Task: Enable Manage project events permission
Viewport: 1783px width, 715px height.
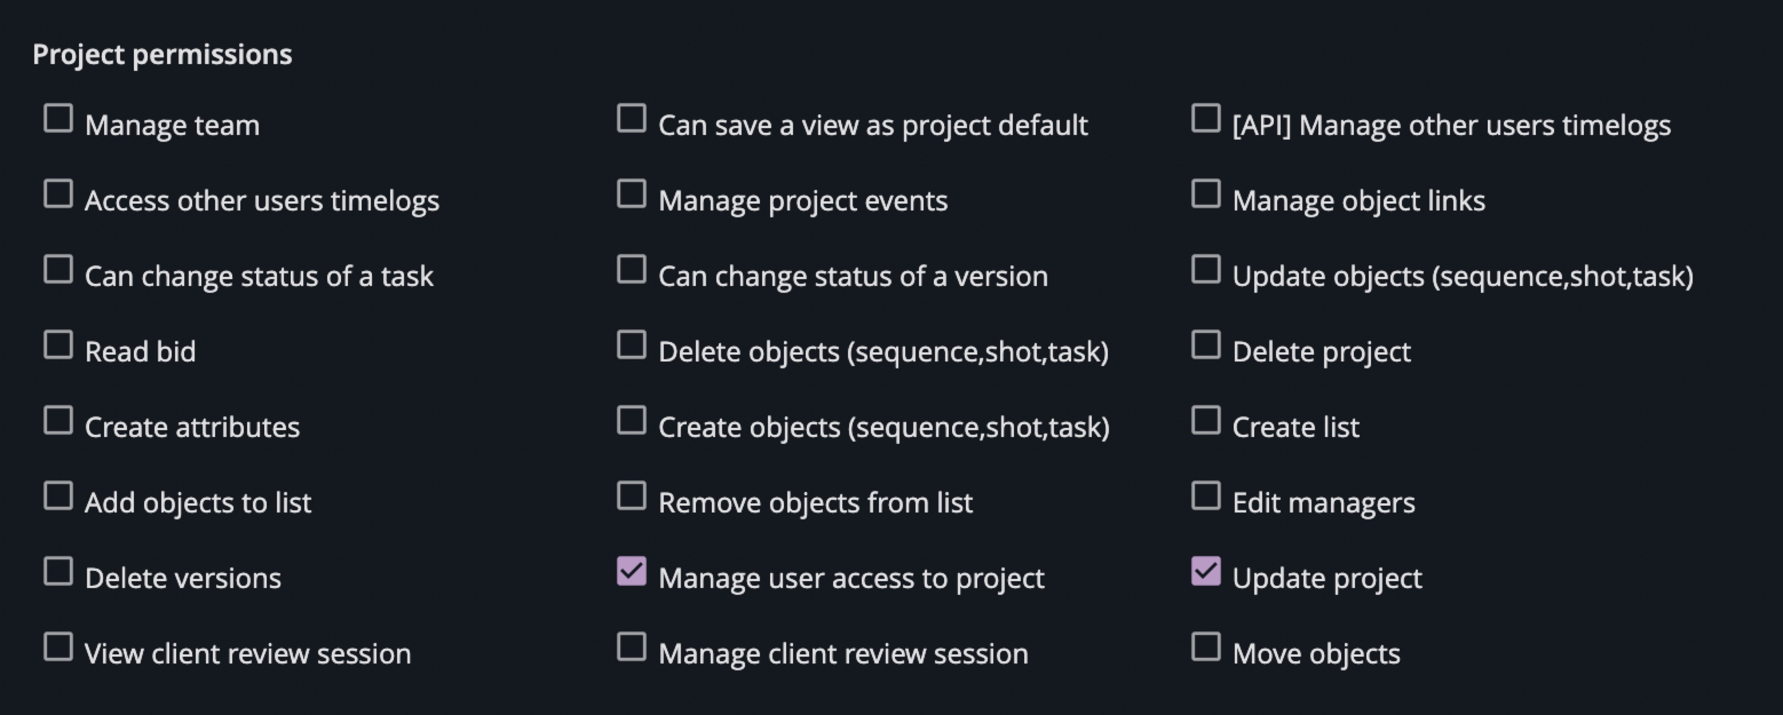Action: 631,194
